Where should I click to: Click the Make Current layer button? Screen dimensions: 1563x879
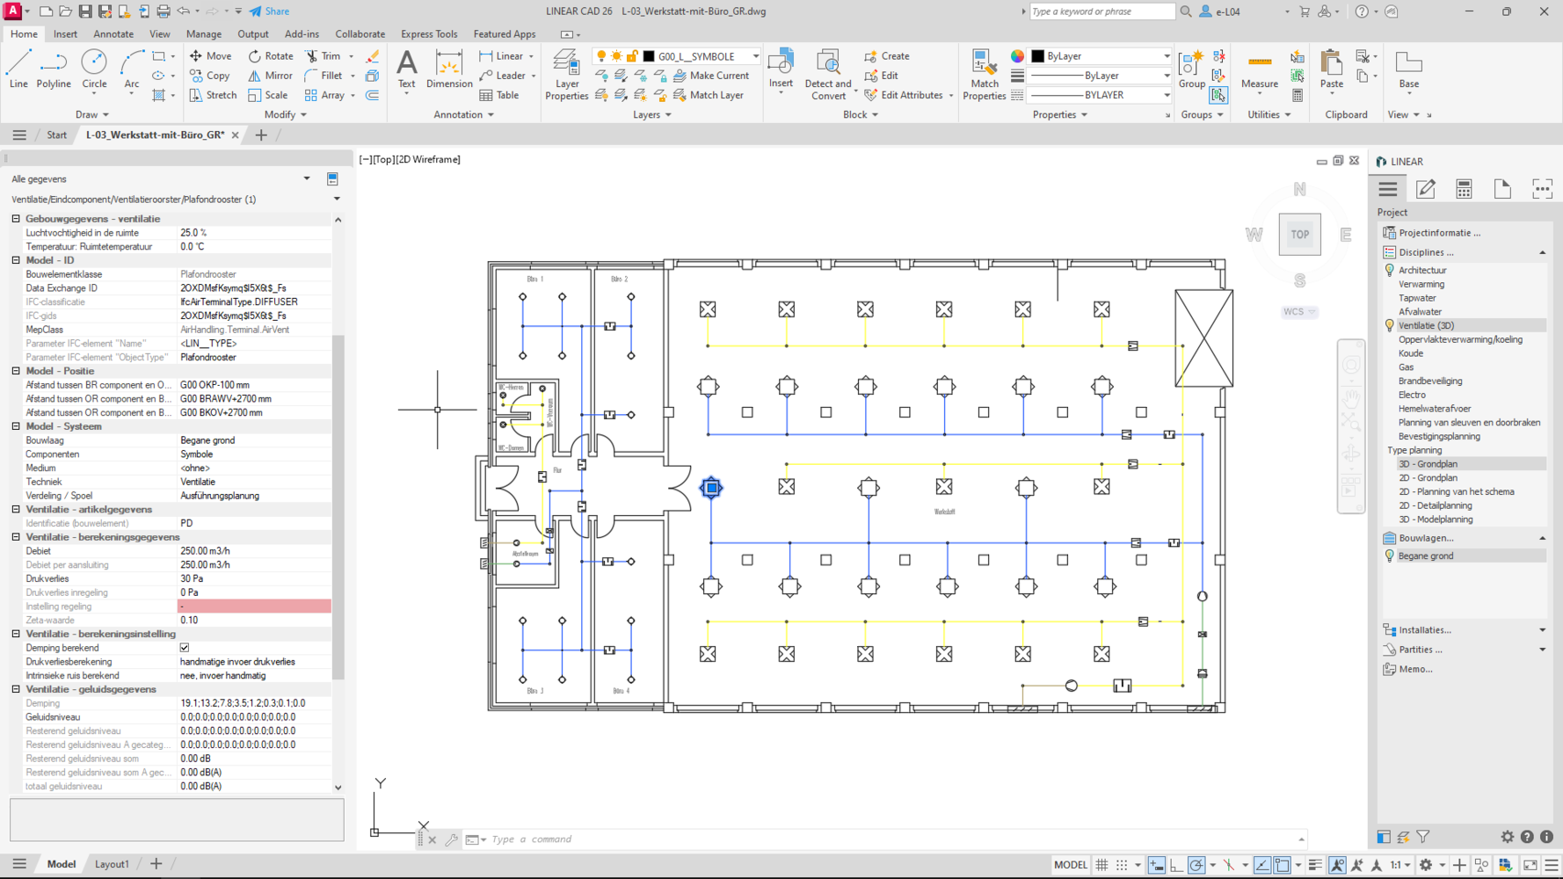click(711, 76)
